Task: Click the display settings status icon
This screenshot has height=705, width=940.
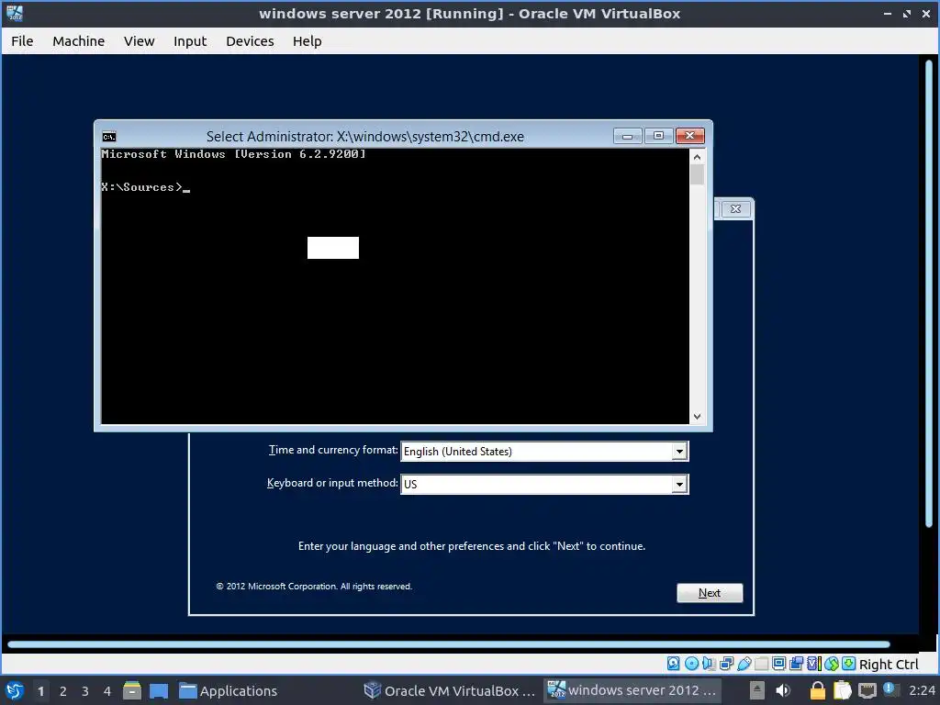Action: pos(778,664)
